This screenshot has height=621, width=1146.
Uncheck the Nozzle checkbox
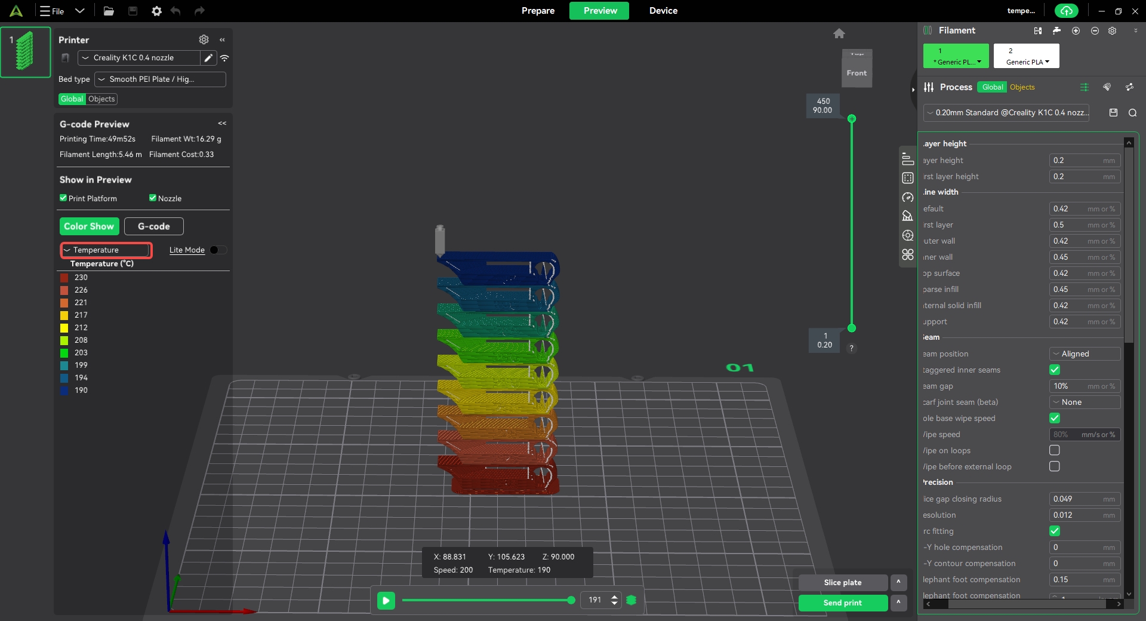[153, 198]
